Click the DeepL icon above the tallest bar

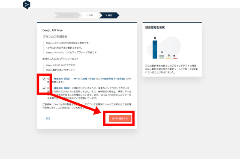155,38
